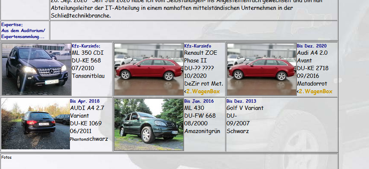The height and width of the screenshot is (169, 369).
Task: Click the Golf V Variant text
Action: pos(245,108)
